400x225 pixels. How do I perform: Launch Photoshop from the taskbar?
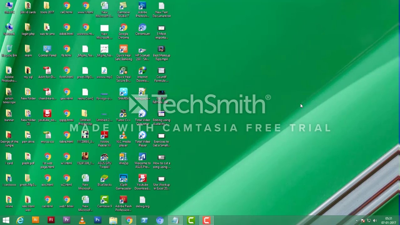point(97,220)
